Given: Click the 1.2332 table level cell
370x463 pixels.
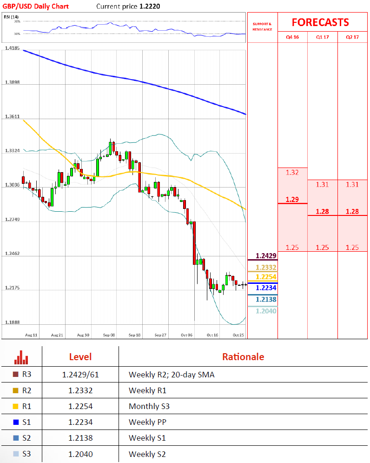Looking at the screenshot, I should click(x=80, y=391).
